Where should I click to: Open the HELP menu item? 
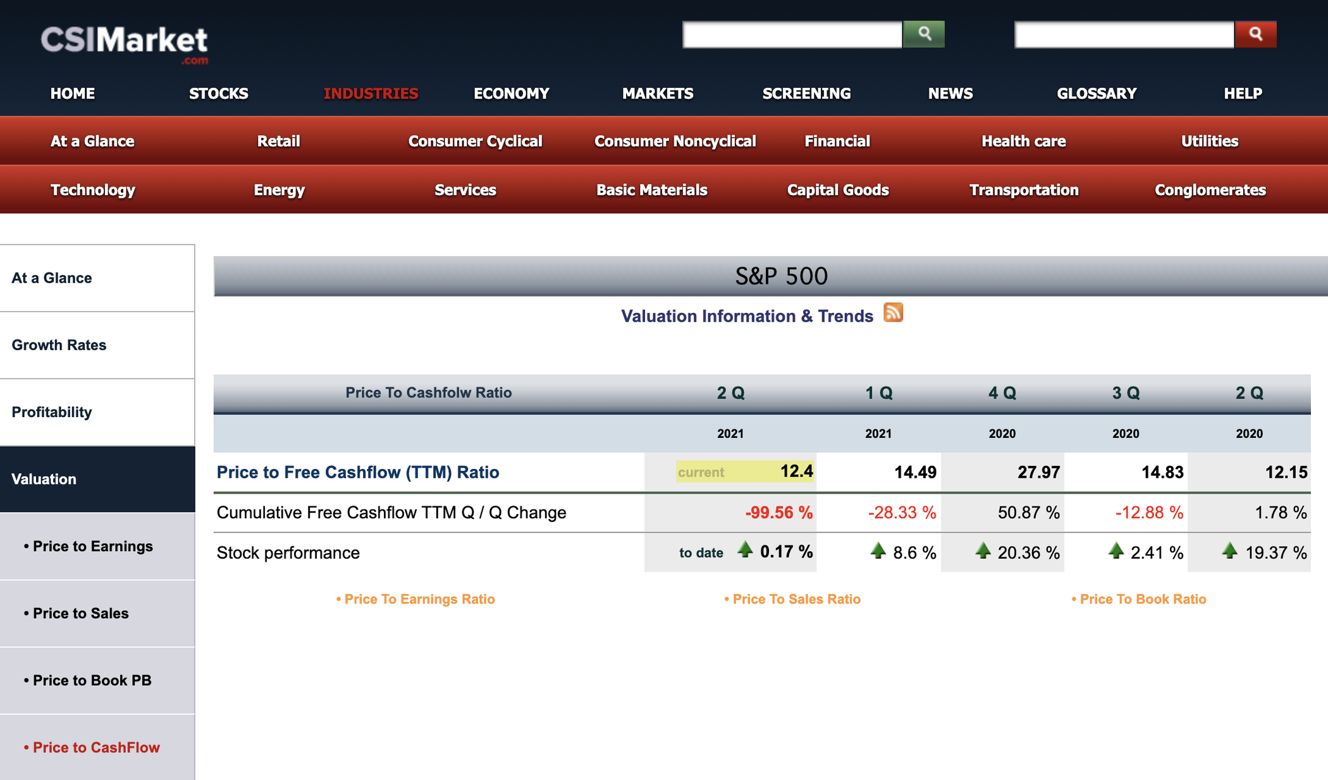[1243, 94]
